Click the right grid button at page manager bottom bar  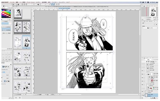(x=20, y=98)
